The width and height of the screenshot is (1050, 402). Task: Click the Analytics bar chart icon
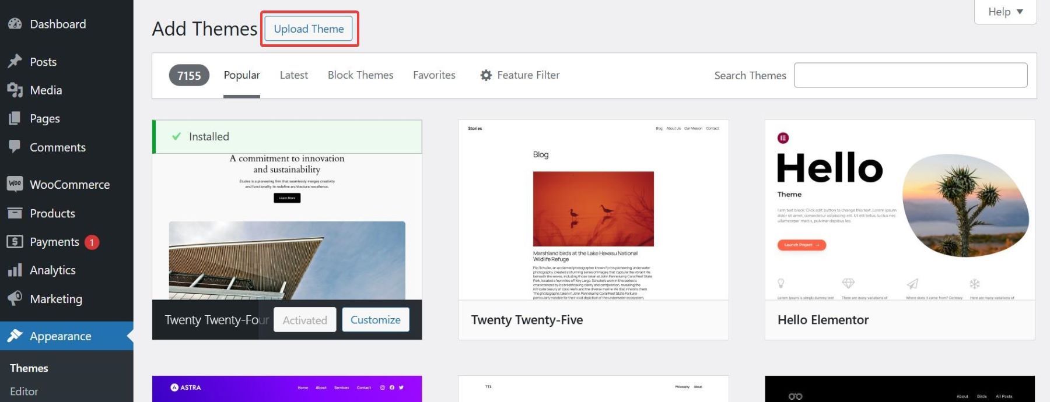pos(15,270)
